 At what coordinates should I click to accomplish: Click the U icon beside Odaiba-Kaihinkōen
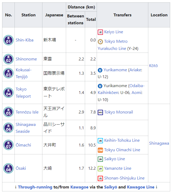coord(100,86)
